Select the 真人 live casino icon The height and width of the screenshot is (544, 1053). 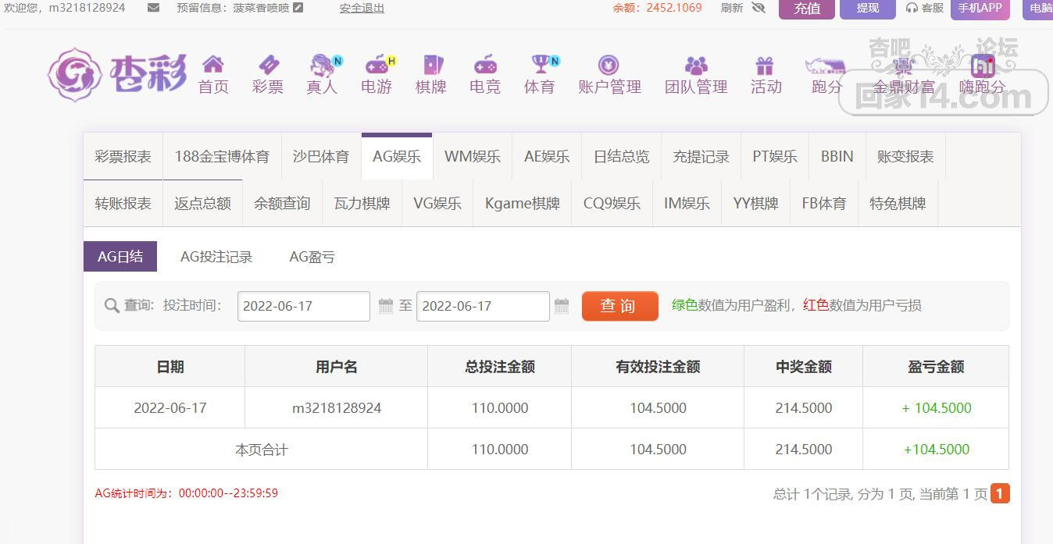322,65
